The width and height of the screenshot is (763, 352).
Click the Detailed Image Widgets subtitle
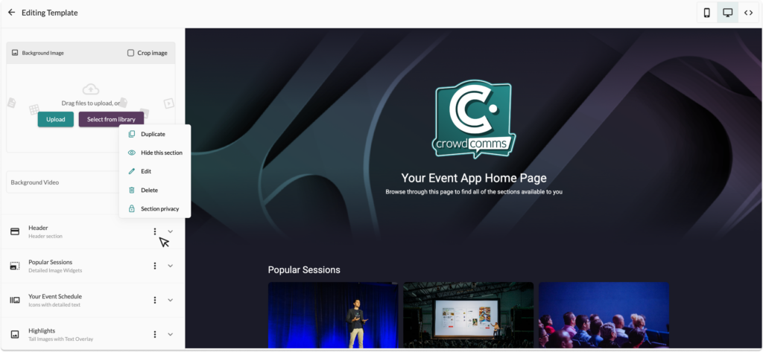[x=55, y=270]
